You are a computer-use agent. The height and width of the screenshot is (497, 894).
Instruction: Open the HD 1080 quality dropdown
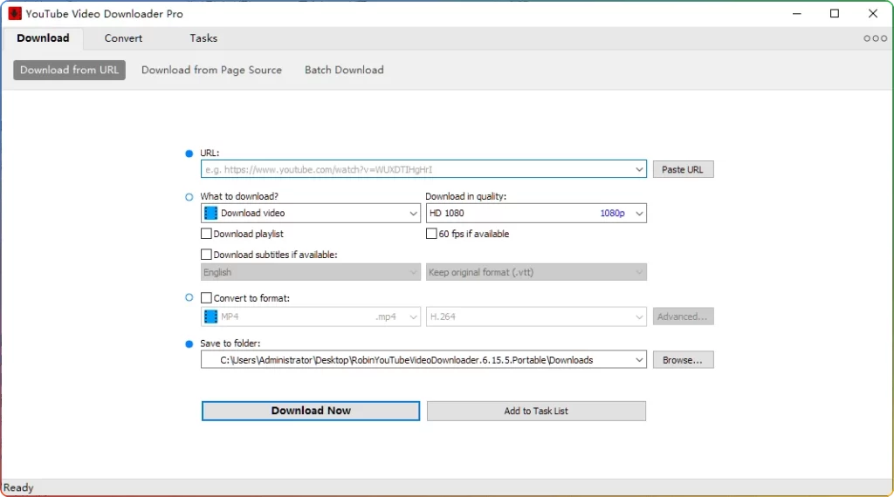[x=536, y=213]
